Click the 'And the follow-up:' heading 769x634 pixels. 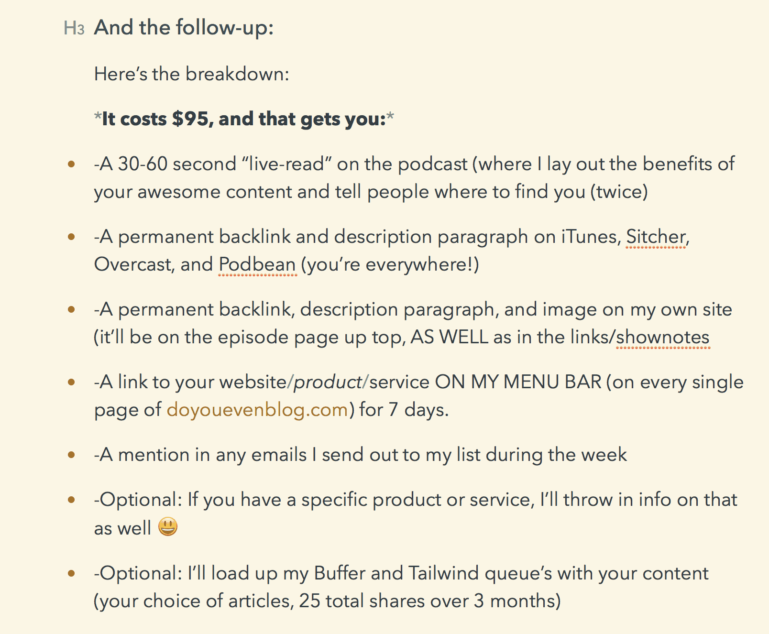(184, 28)
